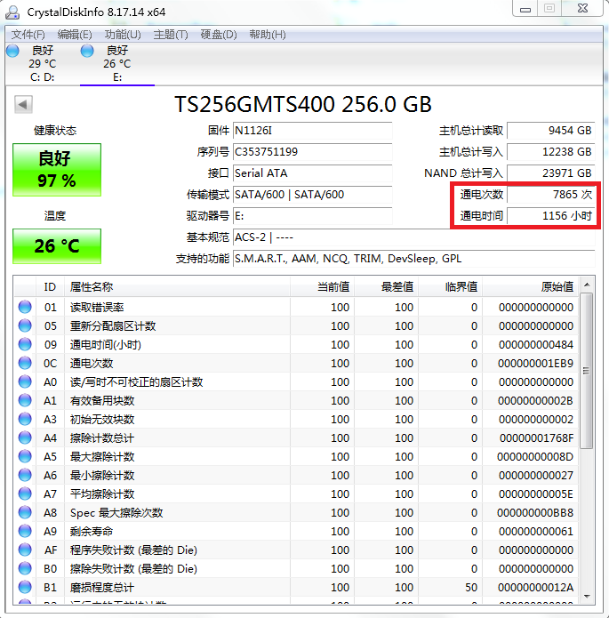Click the status icon for 26 °C E: disk
The height and width of the screenshot is (618, 609).
pyautogui.click(x=87, y=51)
